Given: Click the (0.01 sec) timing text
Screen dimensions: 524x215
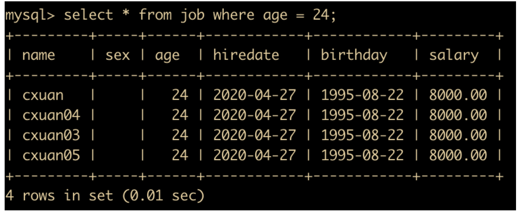Looking at the screenshot, I should coord(163,195).
